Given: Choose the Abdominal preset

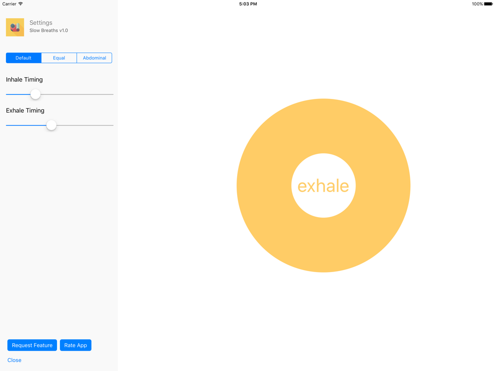Looking at the screenshot, I should point(95,58).
